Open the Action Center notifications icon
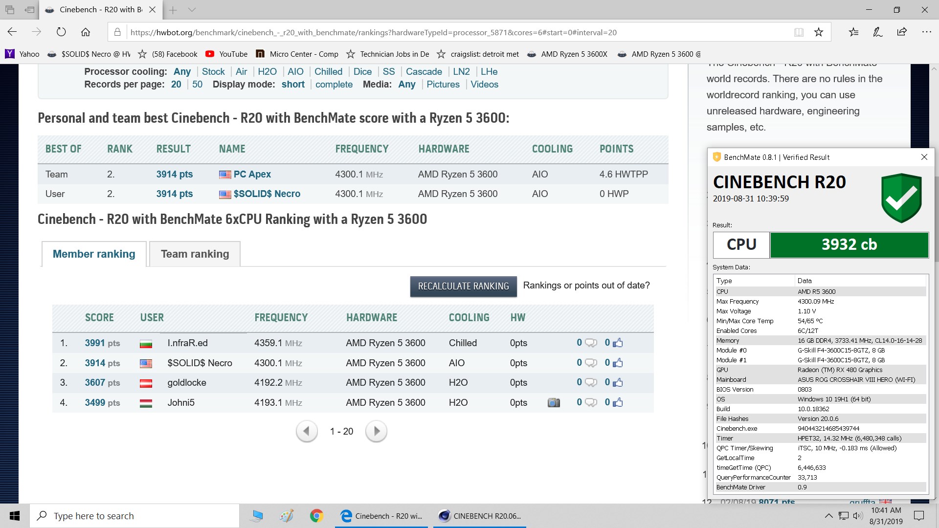The width and height of the screenshot is (939, 528). click(919, 516)
